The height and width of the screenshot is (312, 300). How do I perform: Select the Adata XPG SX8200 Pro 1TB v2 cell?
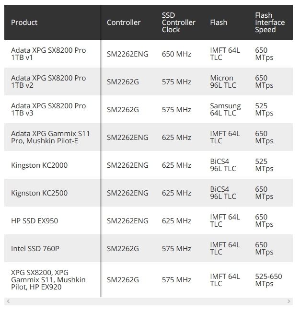point(52,81)
